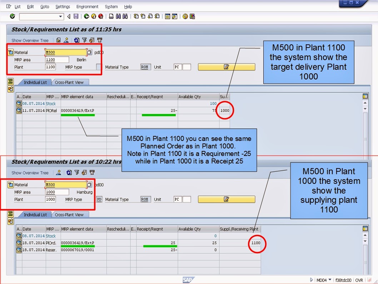Image resolution: width=378 pixels, height=284 pixels.
Task: Expand header details icon beside Hamburg Material field
Action: (x=11, y=185)
